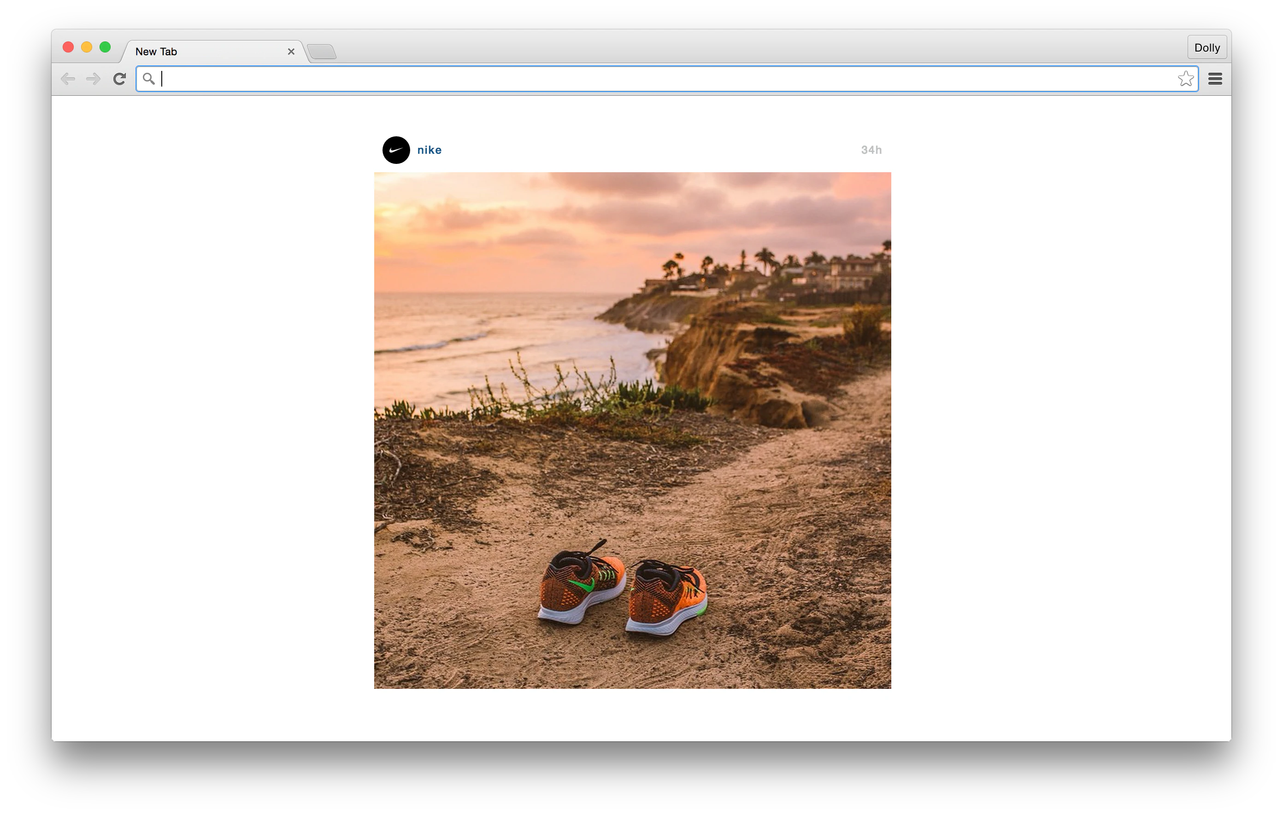Minimize the window with the yellow button
Viewport: 1283px width, 815px height.
point(86,47)
